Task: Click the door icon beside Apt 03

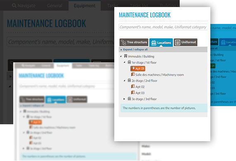Action: point(133,92)
